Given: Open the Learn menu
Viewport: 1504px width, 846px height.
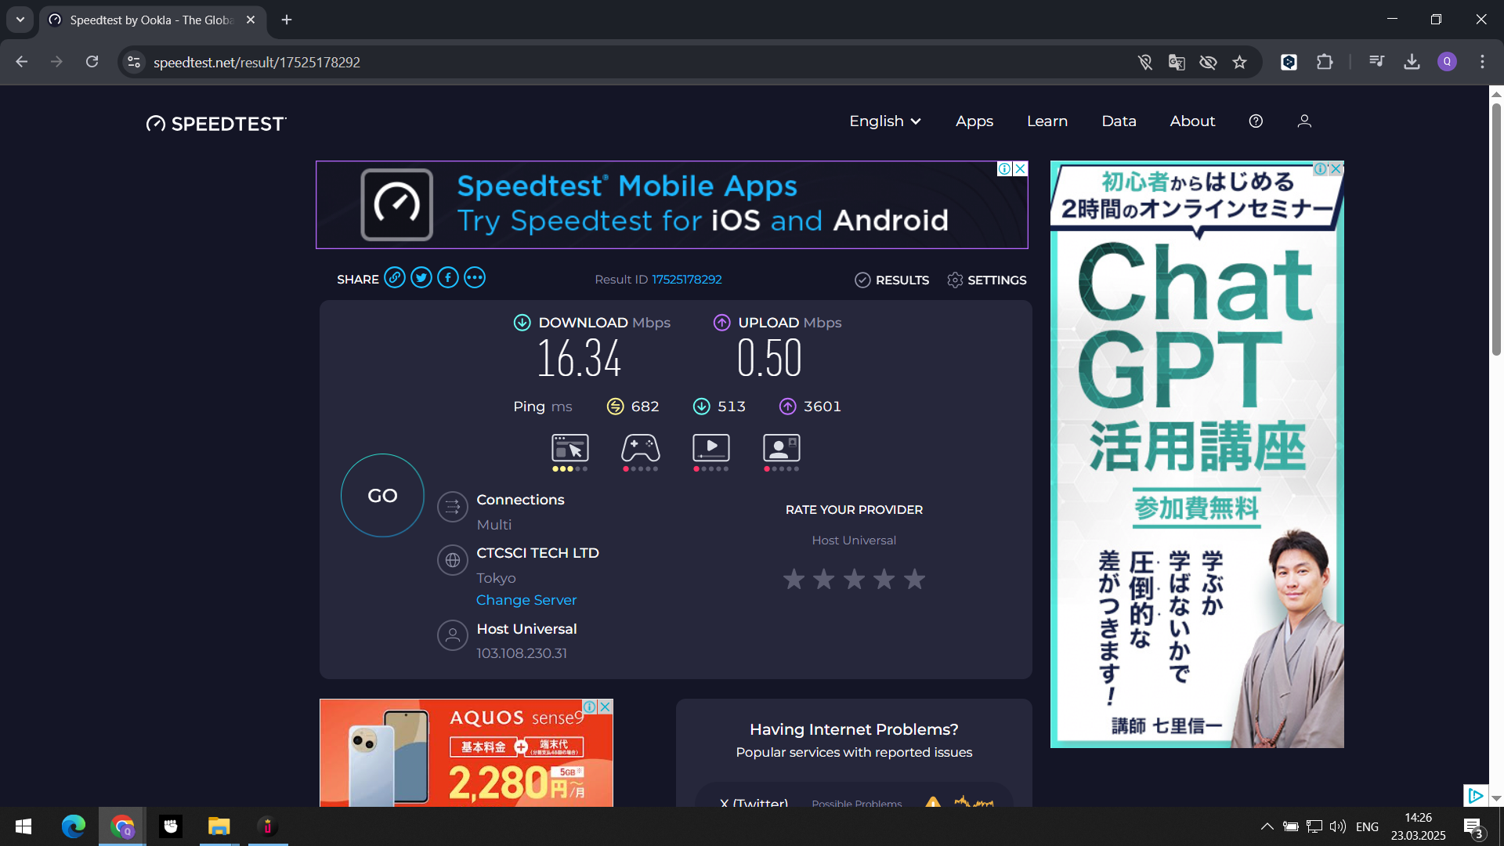Looking at the screenshot, I should point(1047,121).
